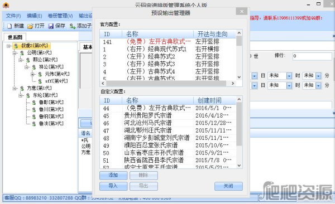Click down arrow of 自定义配置 list scrollbar
This screenshot has width=335, height=204.
click(239, 166)
